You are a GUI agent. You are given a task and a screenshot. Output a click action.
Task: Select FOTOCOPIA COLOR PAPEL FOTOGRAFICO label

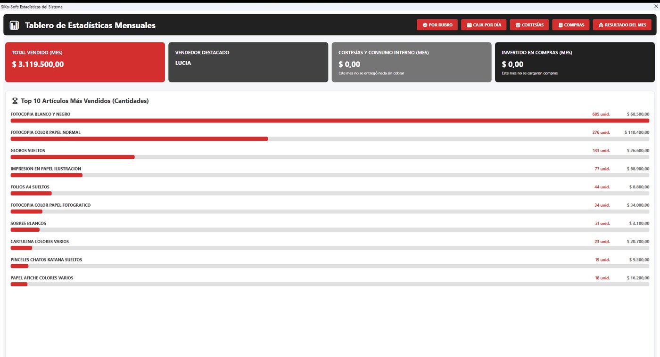[50, 205]
